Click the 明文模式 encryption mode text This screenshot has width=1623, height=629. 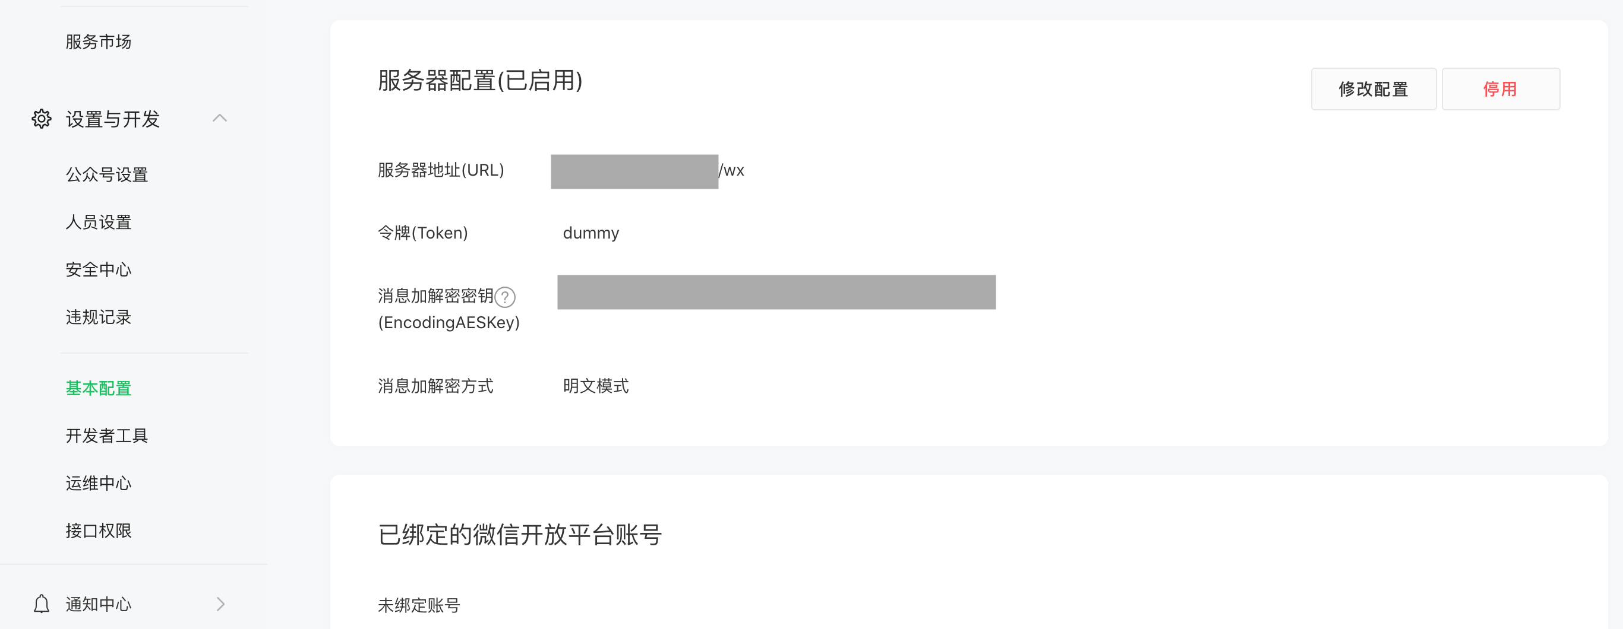(x=595, y=385)
